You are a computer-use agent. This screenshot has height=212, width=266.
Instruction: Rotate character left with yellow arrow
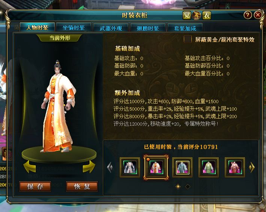tap(30, 167)
